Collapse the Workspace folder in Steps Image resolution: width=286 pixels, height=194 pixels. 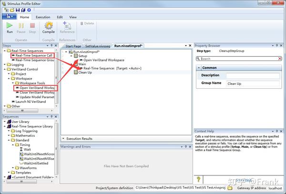pyautogui.click(x=9, y=79)
